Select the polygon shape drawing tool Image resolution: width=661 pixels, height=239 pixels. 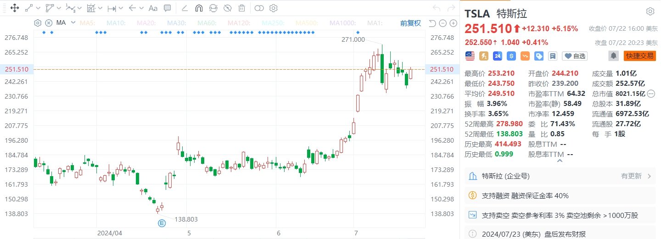click(x=50, y=8)
